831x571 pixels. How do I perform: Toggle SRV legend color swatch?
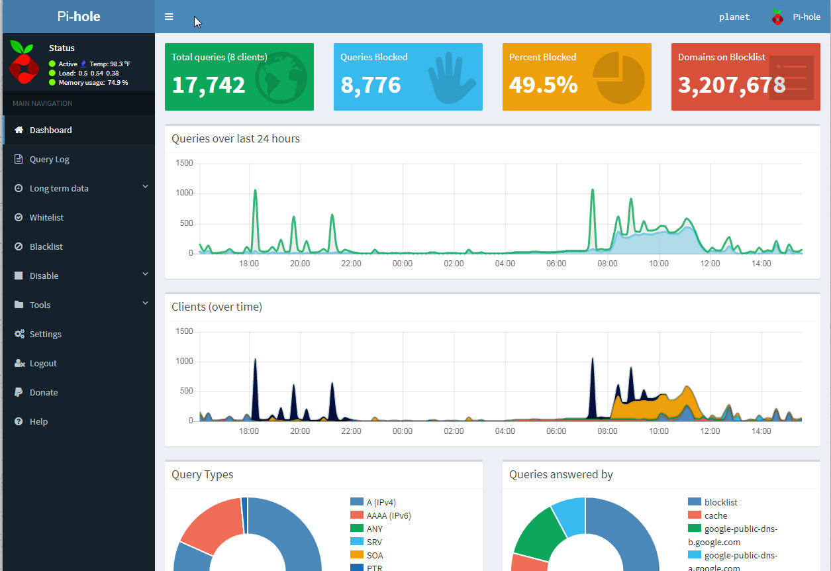[357, 542]
